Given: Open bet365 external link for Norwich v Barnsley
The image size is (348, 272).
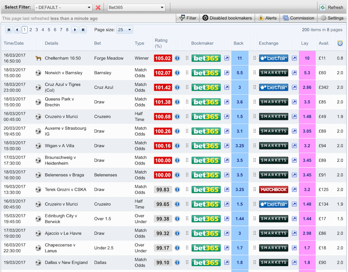Looking at the screenshot, I should (227, 73).
